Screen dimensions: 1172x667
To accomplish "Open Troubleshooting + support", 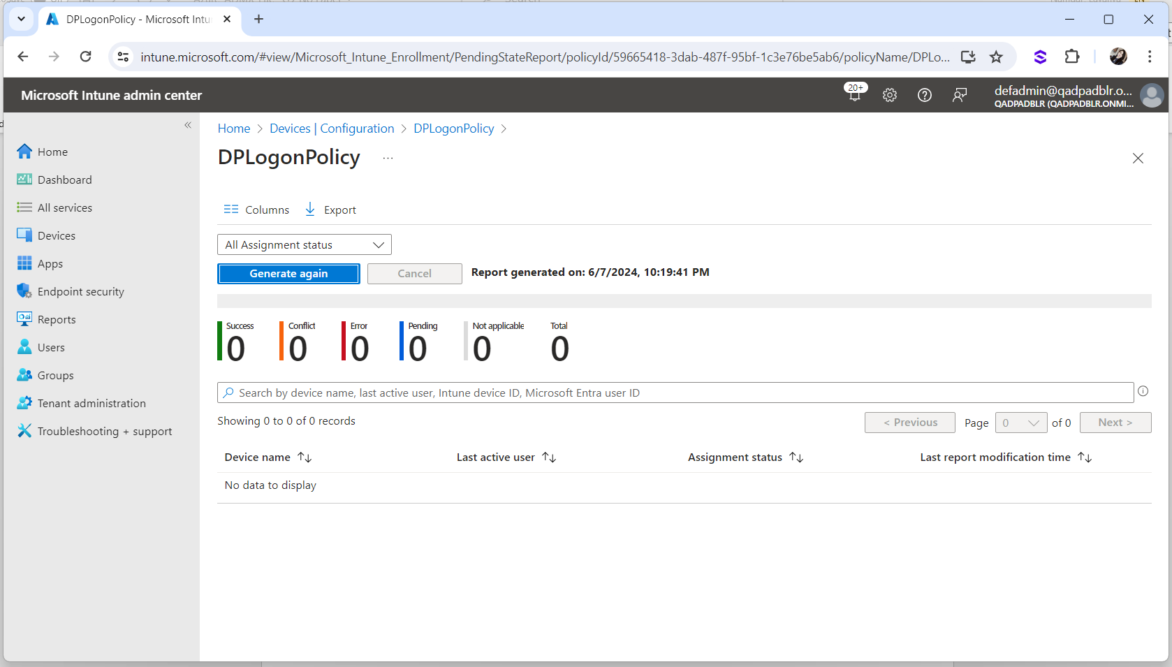I will tap(94, 431).
